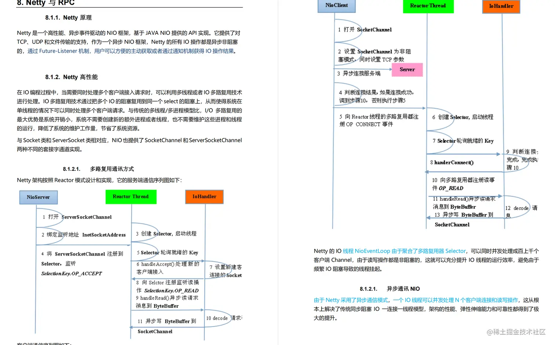Click step "11 异步写 ByteBuffer 到" in server diagram
The width and height of the screenshot is (555, 345).
[x=167, y=321]
